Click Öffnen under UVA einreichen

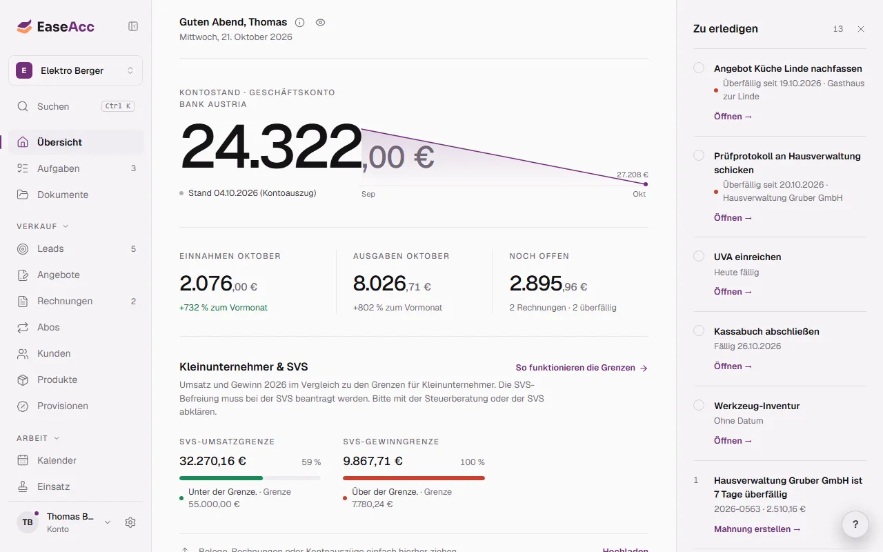[x=733, y=291]
